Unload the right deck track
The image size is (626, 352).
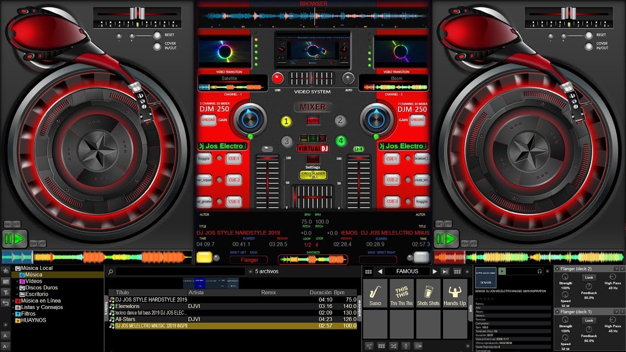coord(417,120)
